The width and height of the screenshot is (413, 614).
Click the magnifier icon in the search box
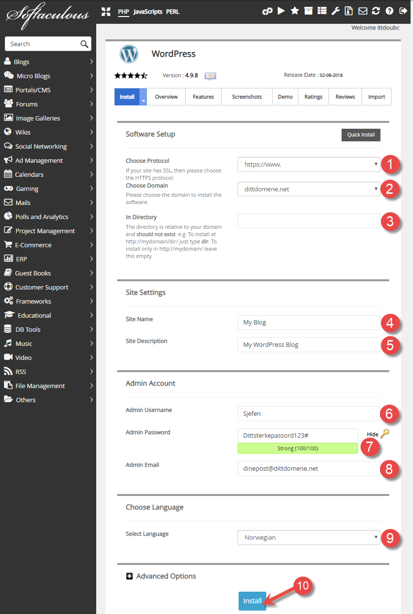[85, 44]
